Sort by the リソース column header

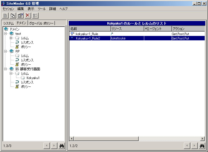[x=127, y=28]
